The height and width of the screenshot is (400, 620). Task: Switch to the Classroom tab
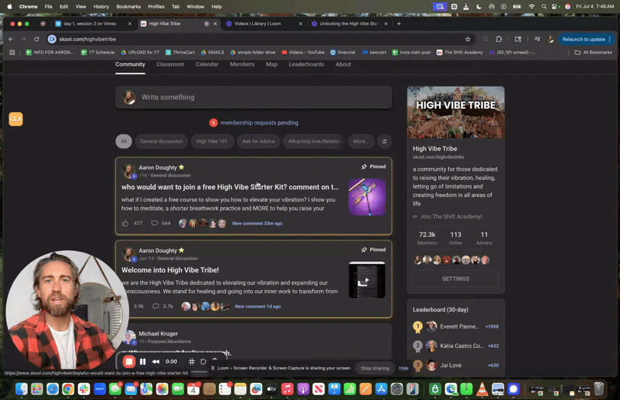[170, 64]
